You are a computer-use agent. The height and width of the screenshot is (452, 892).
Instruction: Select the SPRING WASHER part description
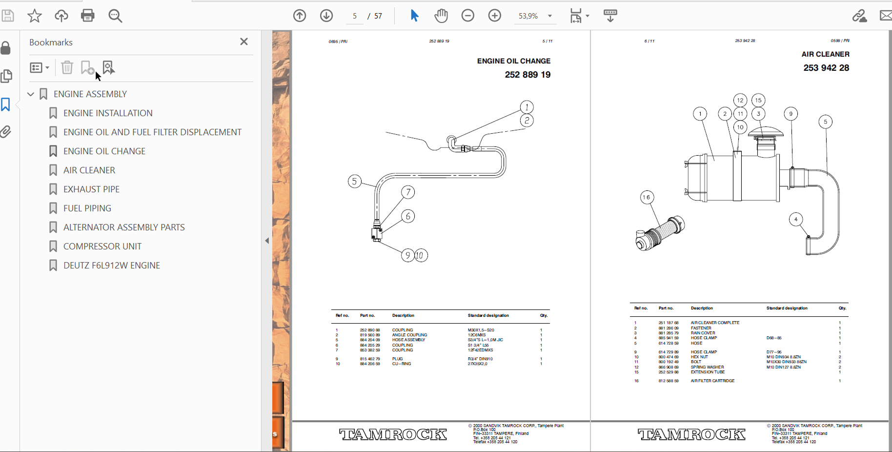point(707,367)
